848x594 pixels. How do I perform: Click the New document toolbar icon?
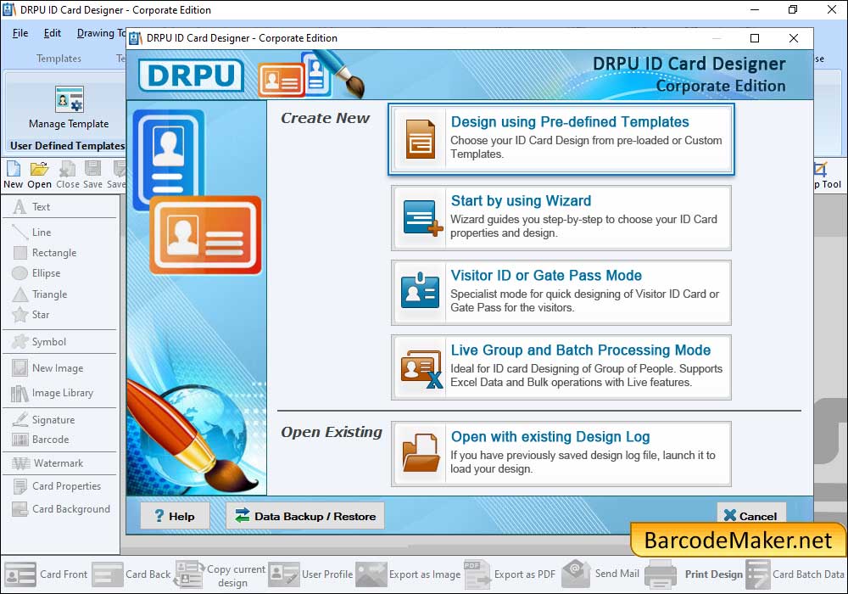[x=13, y=175]
